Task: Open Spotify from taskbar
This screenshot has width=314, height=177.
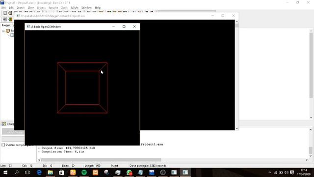Action: pyautogui.click(x=84, y=173)
